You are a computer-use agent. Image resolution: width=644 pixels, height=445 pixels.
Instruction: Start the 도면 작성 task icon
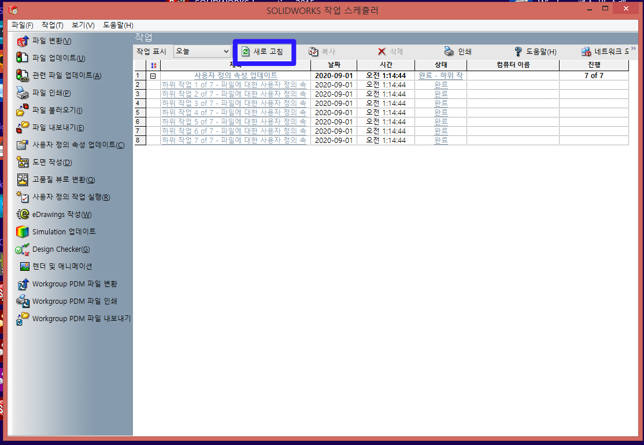[22, 162]
